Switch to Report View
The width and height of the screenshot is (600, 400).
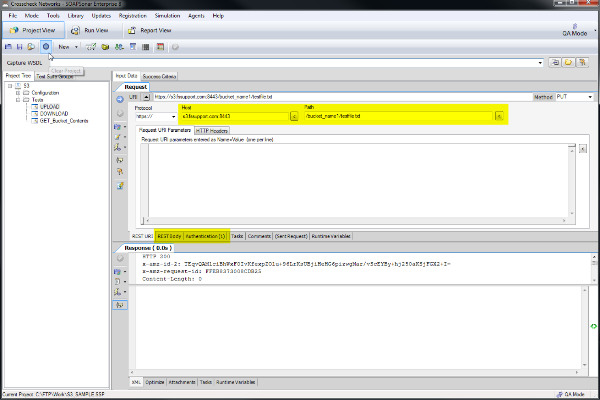click(x=150, y=30)
